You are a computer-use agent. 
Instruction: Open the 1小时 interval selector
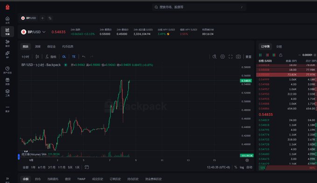[25, 57]
